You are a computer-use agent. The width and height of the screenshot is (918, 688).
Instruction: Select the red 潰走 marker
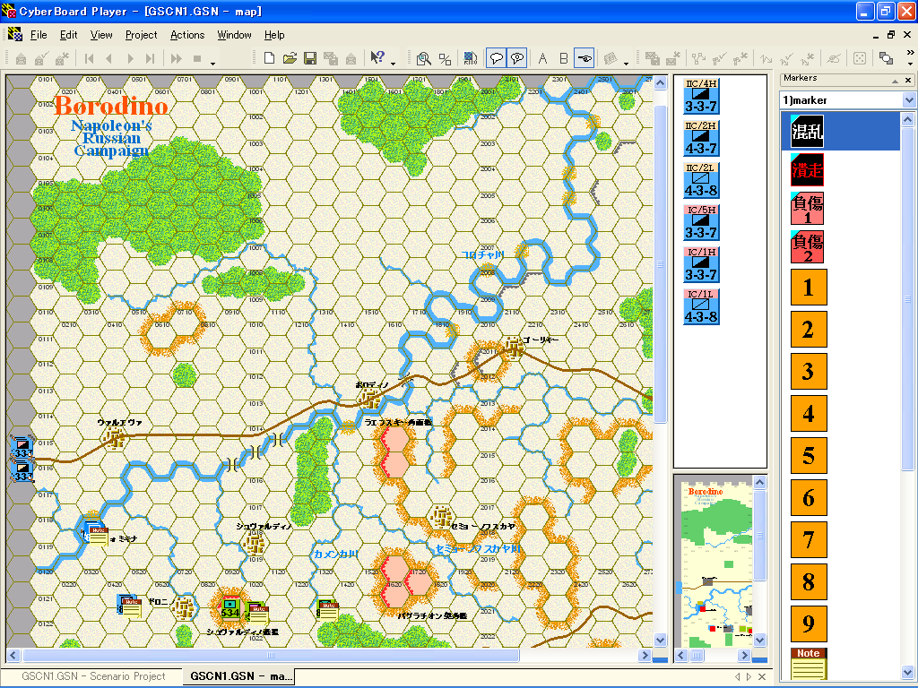point(808,169)
